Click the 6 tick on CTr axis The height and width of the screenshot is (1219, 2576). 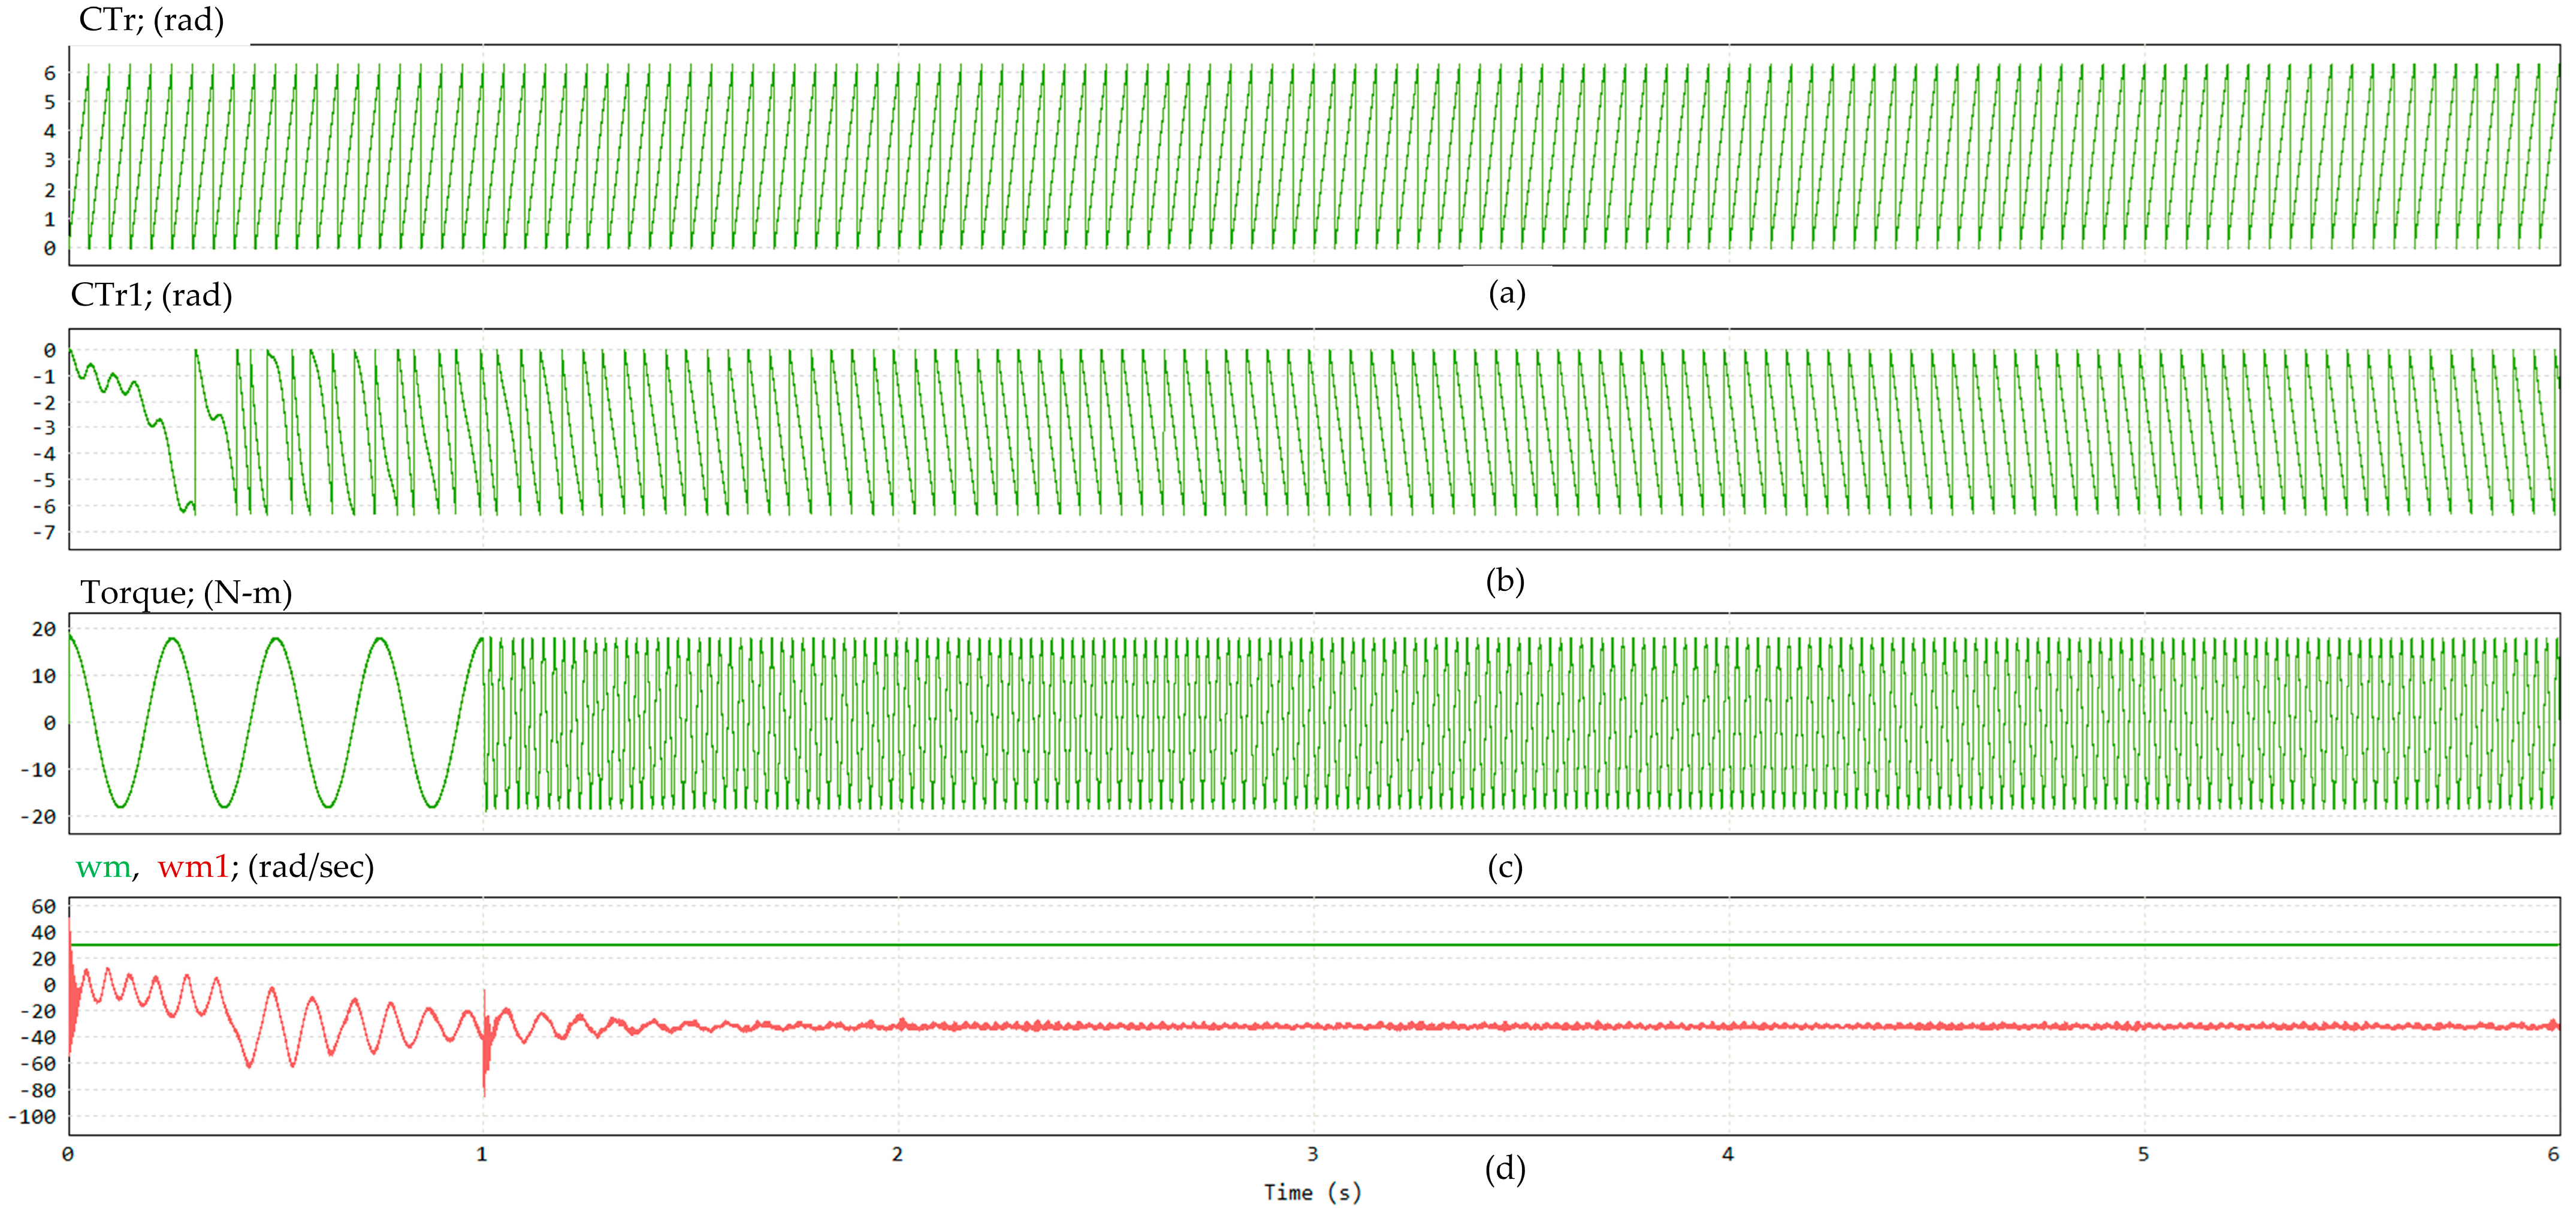coord(49,73)
